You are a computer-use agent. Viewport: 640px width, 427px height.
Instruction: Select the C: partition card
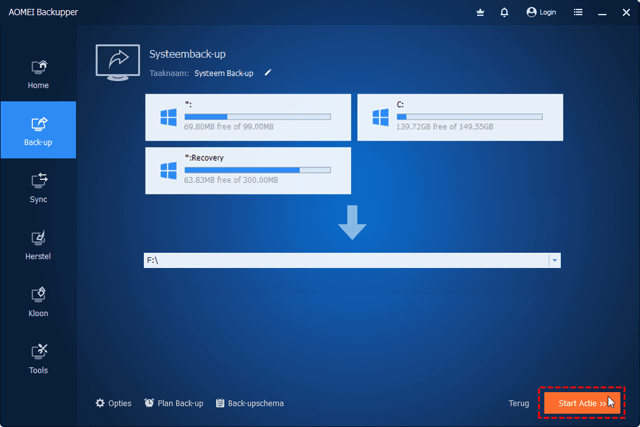pyautogui.click(x=460, y=117)
